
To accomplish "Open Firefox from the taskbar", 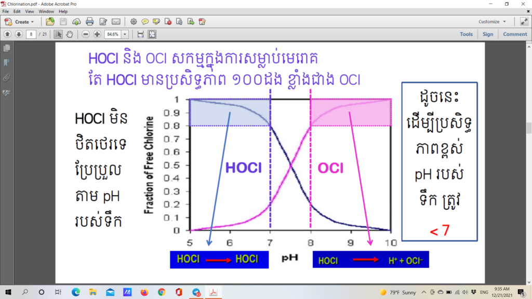I will pyautogui.click(x=144, y=292).
